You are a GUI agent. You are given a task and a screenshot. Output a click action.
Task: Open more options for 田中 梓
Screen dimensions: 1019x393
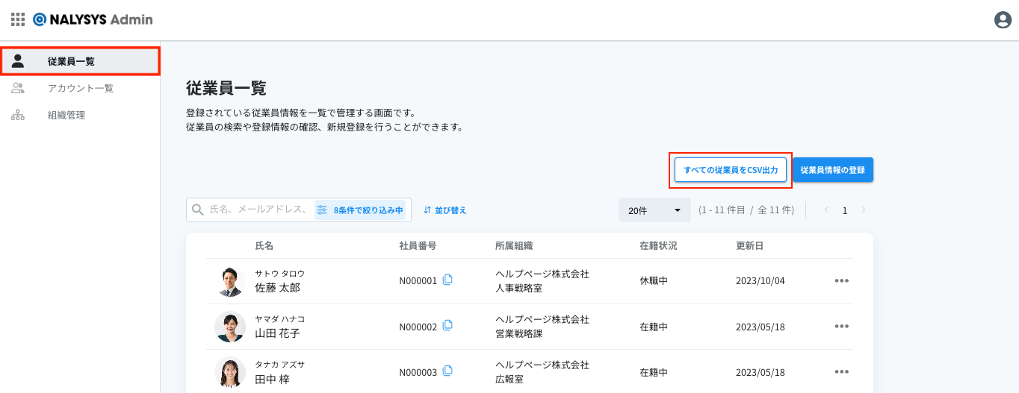click(x=842, y=372)
